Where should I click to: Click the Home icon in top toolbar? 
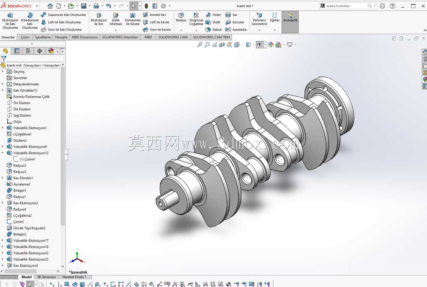tap(50, 6)
